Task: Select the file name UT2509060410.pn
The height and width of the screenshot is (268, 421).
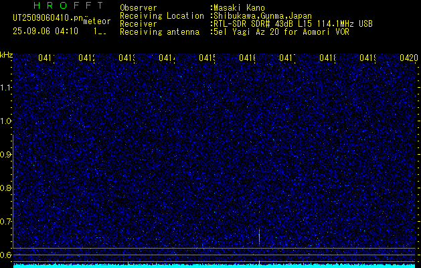Action: (x=48, y=17)
